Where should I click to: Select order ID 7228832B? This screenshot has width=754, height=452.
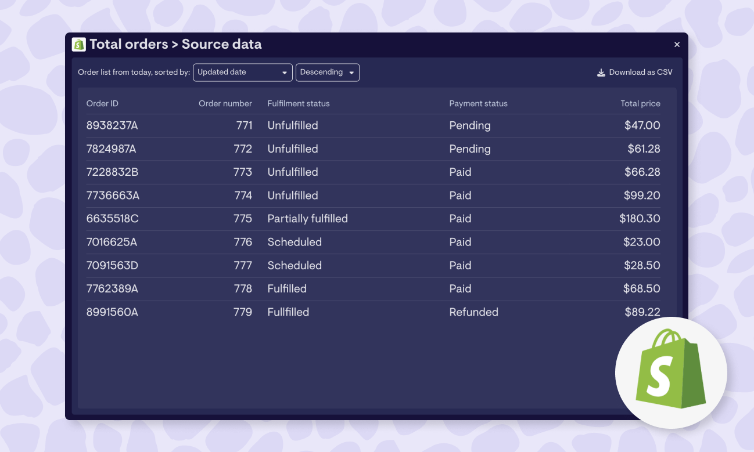pyautogui.click(x=112, y=172)
